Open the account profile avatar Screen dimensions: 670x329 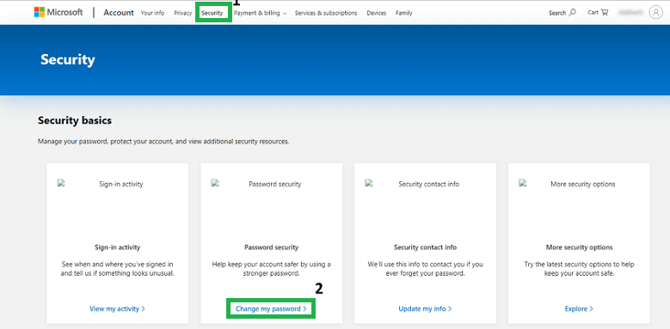pos(655,12)
